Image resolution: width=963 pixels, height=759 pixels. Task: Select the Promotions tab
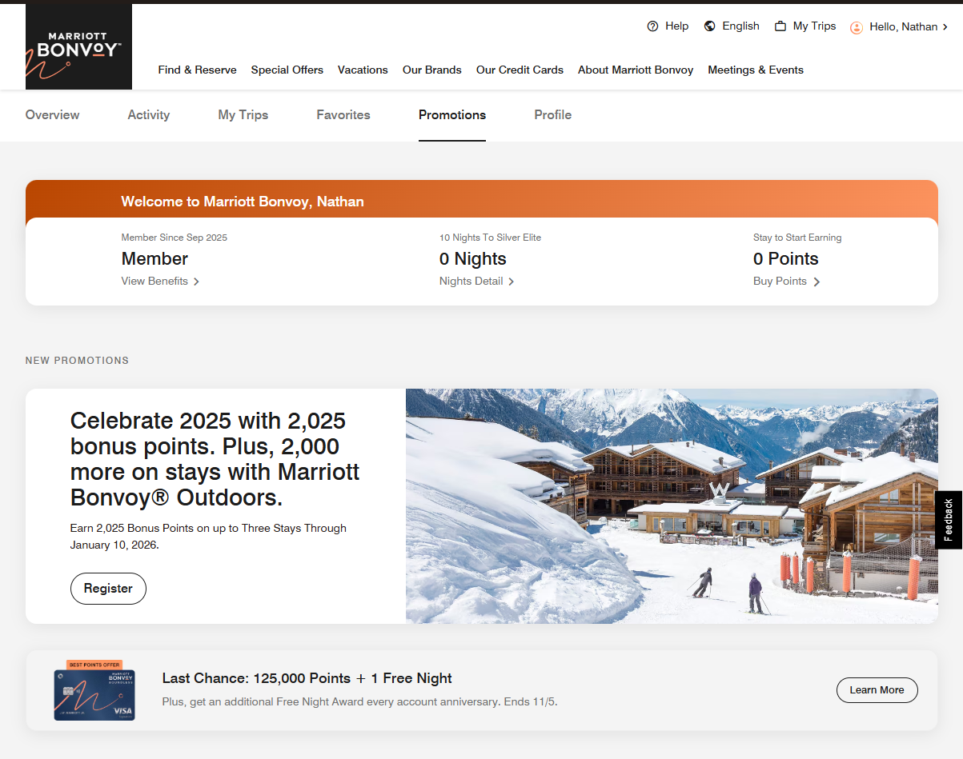[x=452, y=115]
